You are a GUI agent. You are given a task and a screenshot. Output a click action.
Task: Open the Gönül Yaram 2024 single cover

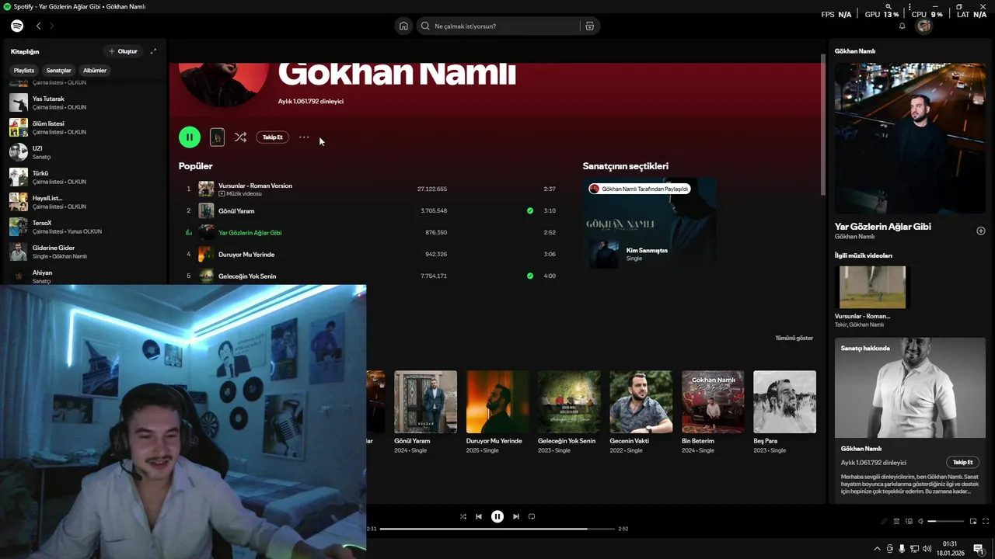425,401
